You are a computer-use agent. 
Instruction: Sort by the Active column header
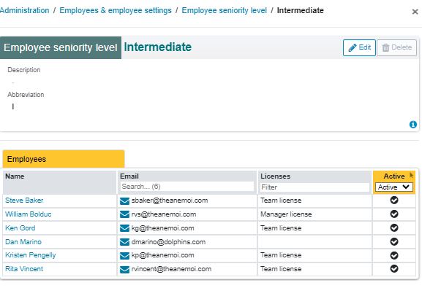[x=394, y=176]
